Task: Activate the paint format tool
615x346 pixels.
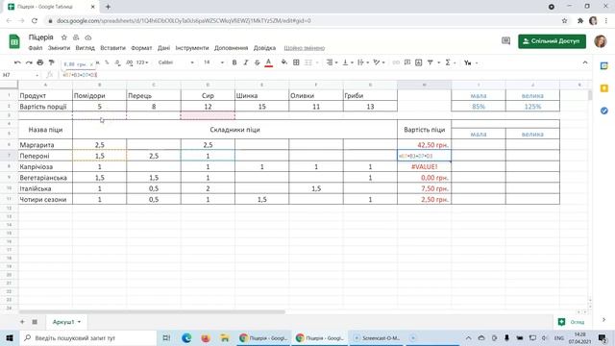Action: [x=51, y=62]
